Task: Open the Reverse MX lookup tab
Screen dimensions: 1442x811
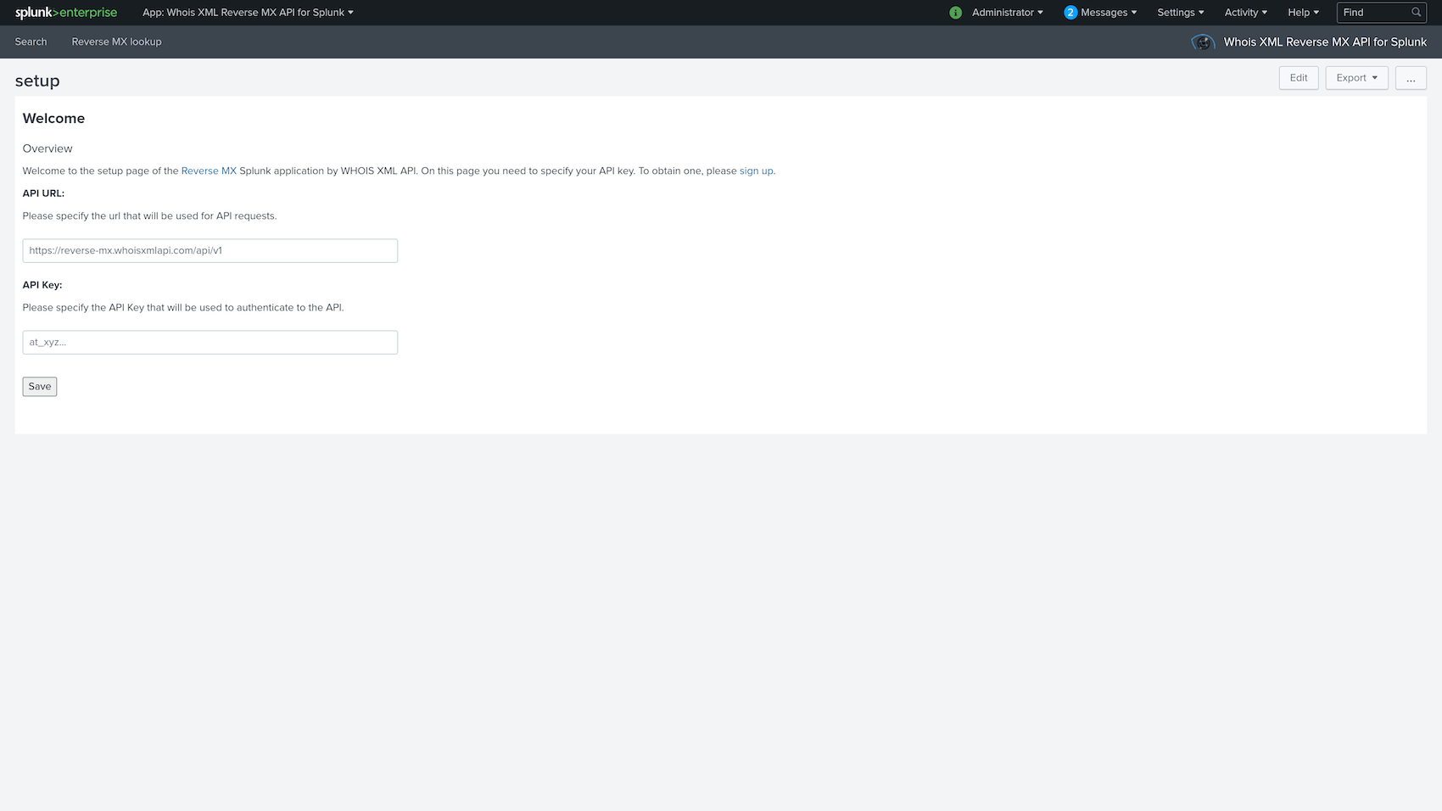Action: [116, 42]
